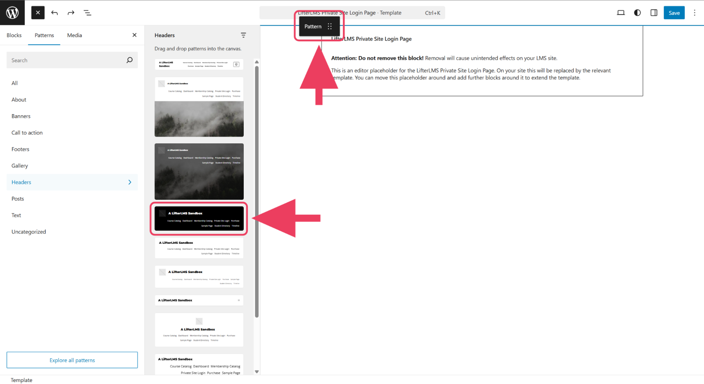Click the Save button
Image resolution: width=704 pixels, height=384 pixels.
(x=674, y=13)
